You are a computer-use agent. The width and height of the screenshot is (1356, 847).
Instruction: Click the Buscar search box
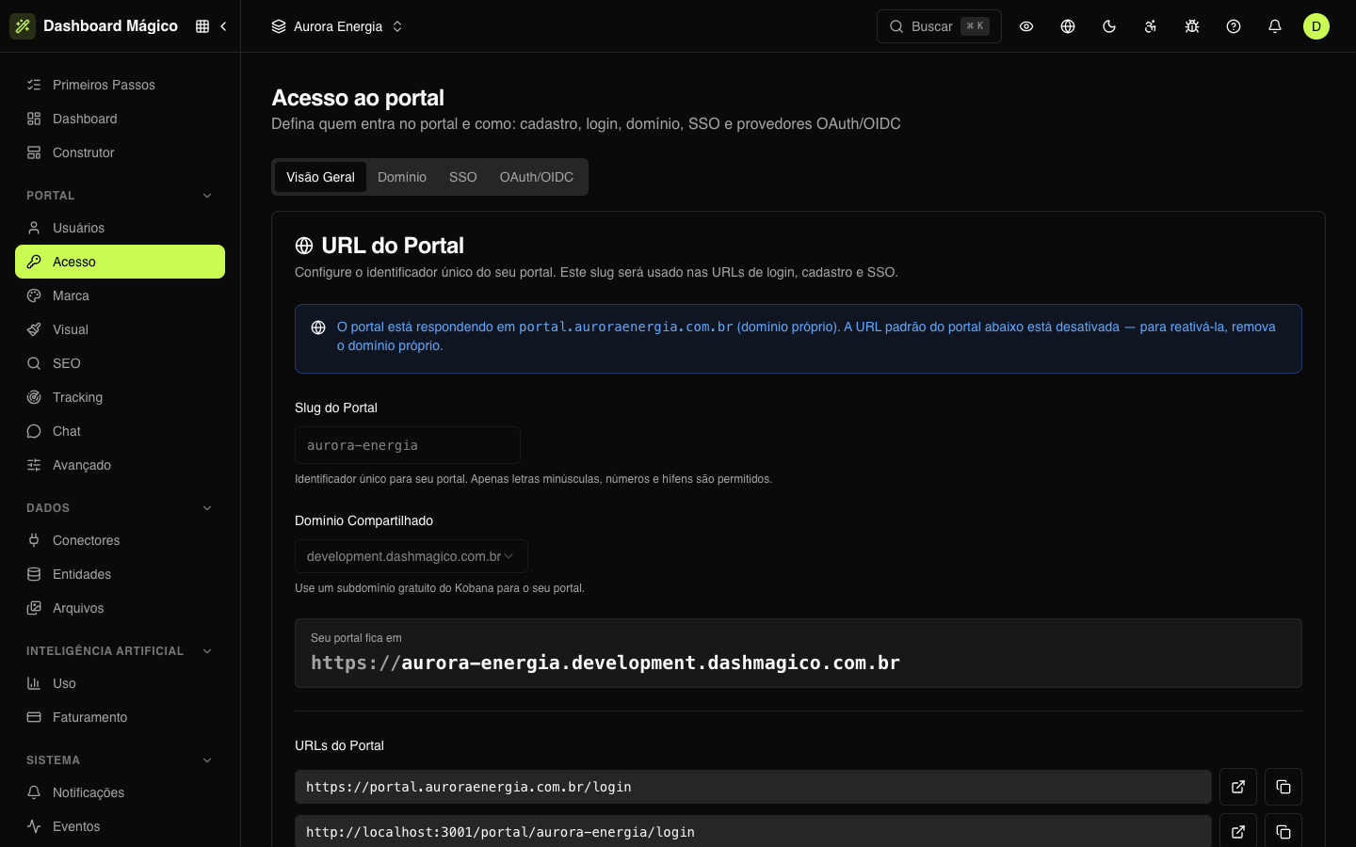(x=939, y=26)
